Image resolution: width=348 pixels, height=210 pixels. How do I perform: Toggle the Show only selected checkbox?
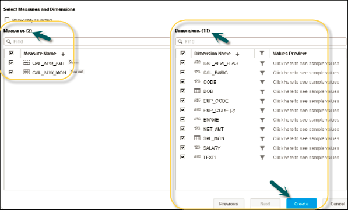coord(7,20)
